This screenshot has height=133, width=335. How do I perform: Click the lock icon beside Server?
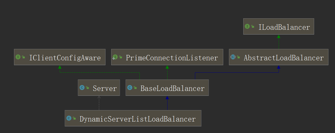point(87,88)
